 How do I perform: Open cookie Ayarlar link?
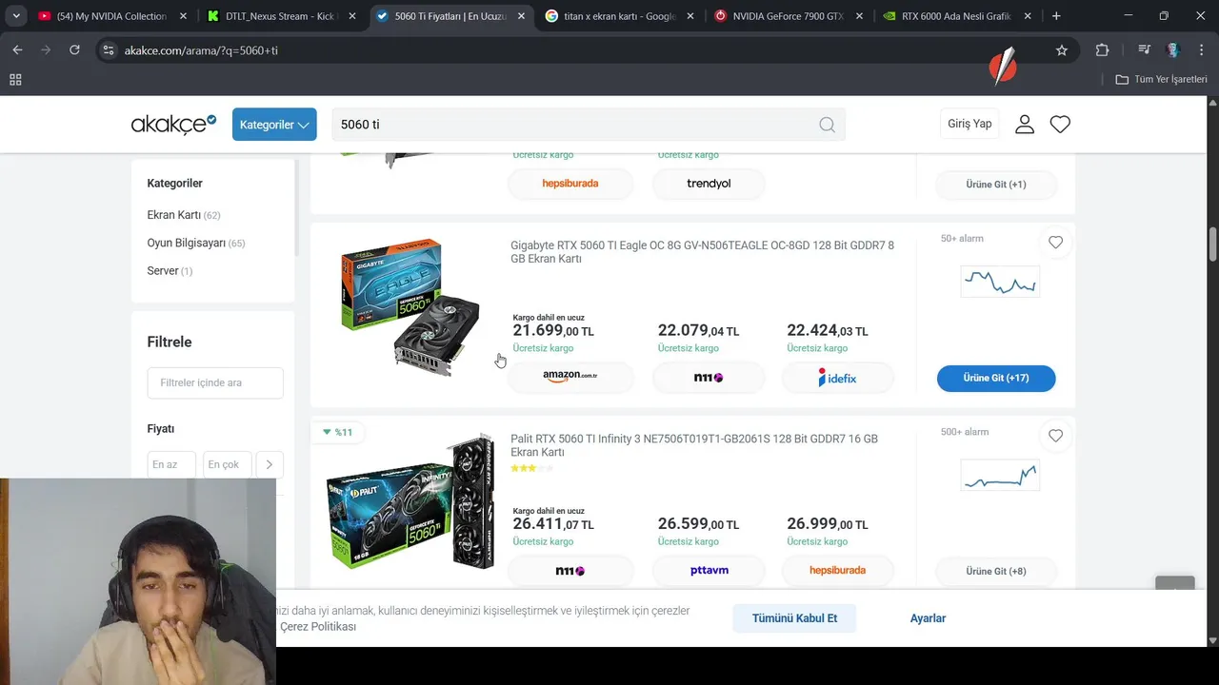928,618
